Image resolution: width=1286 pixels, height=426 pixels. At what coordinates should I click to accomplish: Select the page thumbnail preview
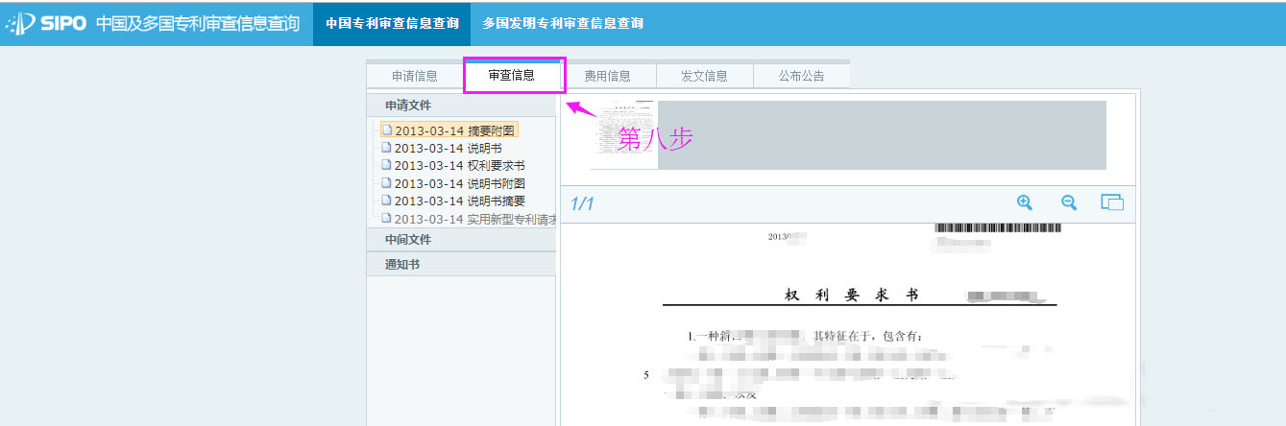click(x=623, y=134)
